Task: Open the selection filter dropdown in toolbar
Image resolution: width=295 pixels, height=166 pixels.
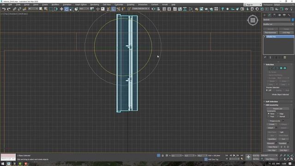Action: (x=33, y=9)
